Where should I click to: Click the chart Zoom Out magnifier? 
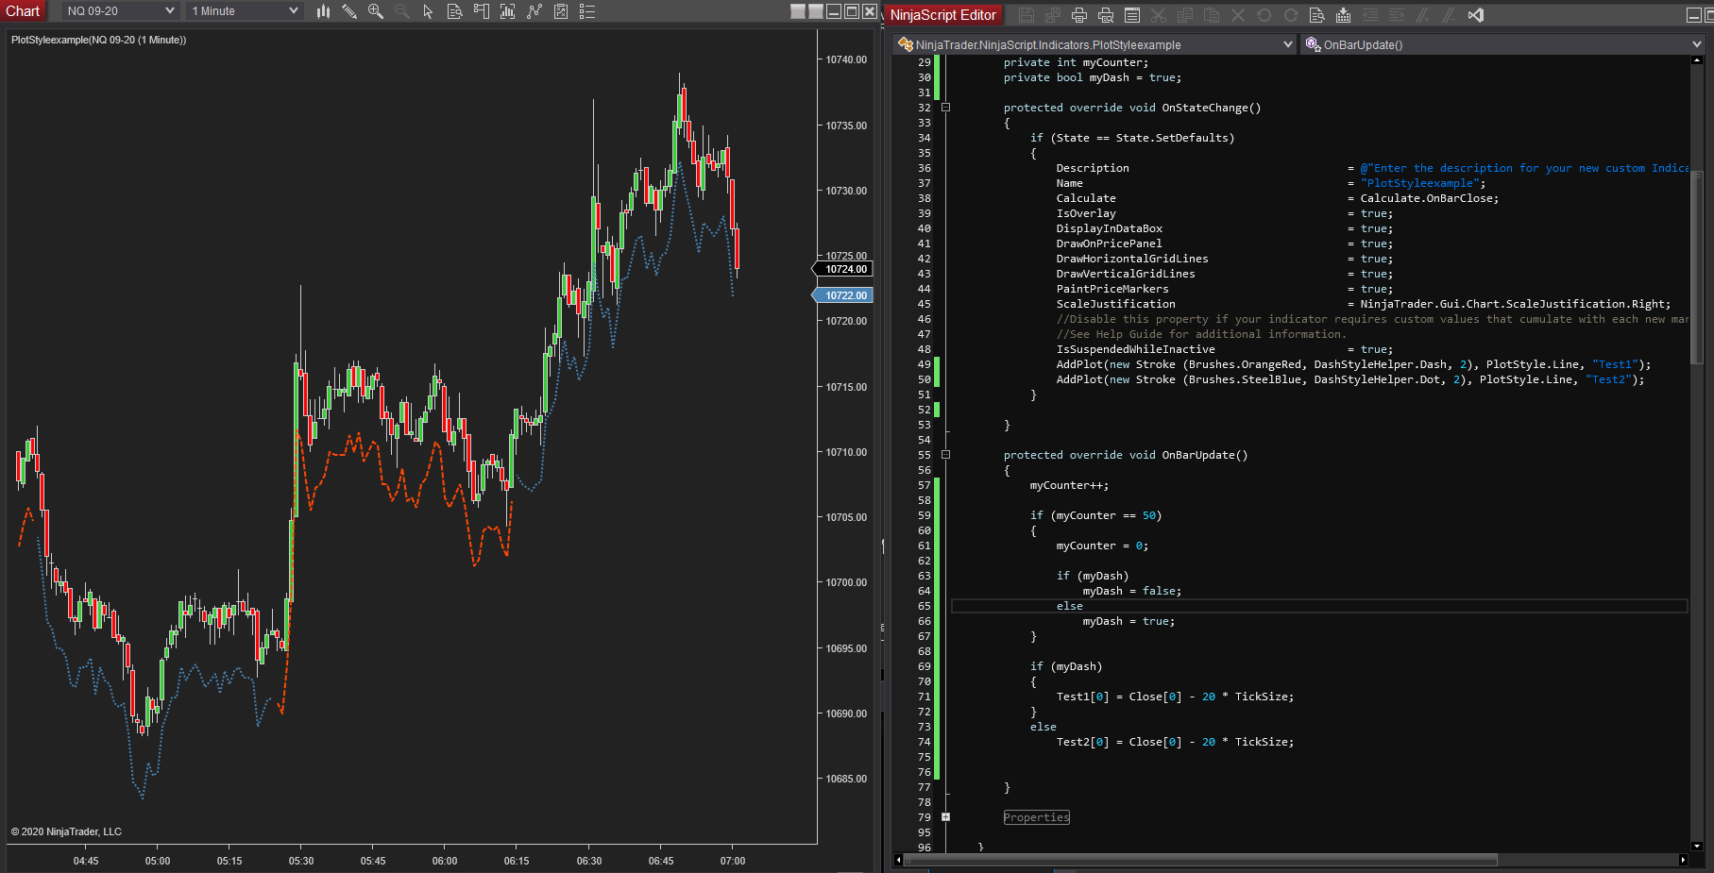(x=402, y=11)
